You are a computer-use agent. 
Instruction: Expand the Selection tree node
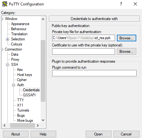click(7, 39)
